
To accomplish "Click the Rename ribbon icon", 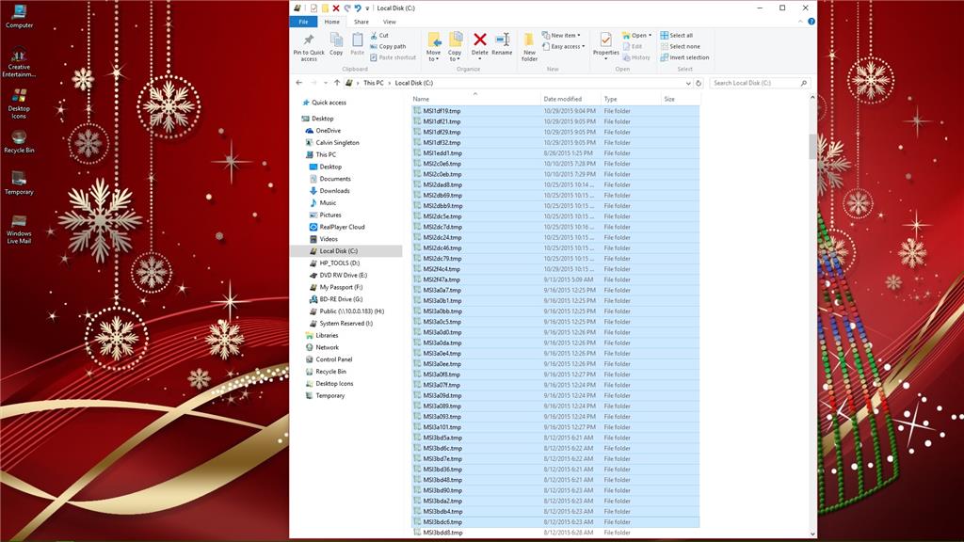I will [502, 44].
